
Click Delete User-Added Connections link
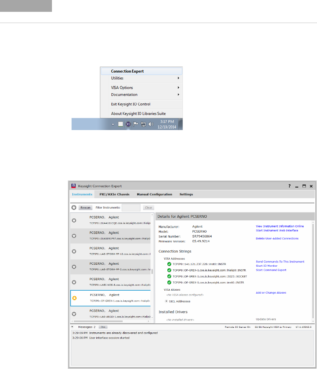tap(277, 238)
